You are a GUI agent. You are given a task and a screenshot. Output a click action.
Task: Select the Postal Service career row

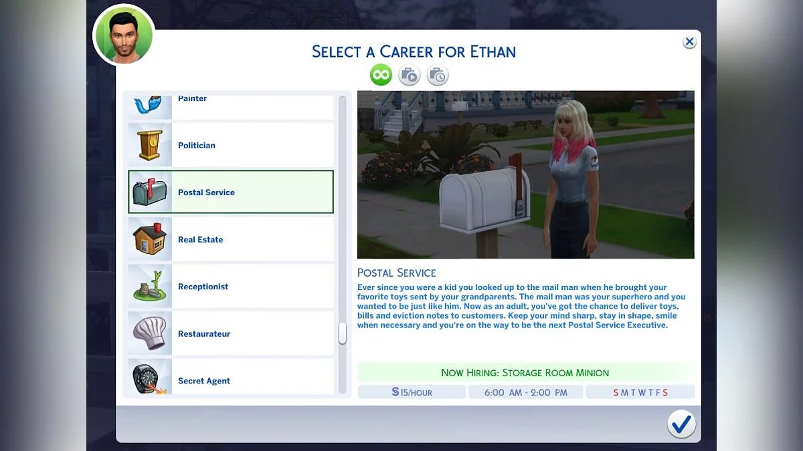pos(231,192)
